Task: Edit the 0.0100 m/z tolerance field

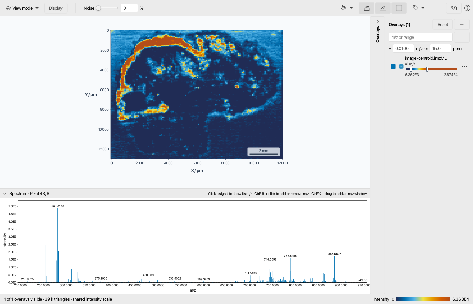Action: pos(403,48)
